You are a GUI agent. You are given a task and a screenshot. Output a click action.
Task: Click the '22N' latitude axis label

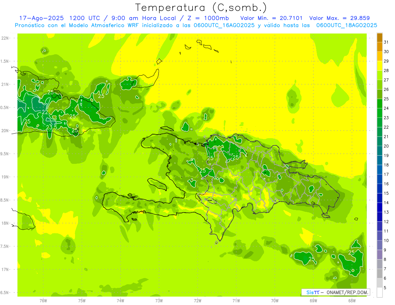click(5, 38)
